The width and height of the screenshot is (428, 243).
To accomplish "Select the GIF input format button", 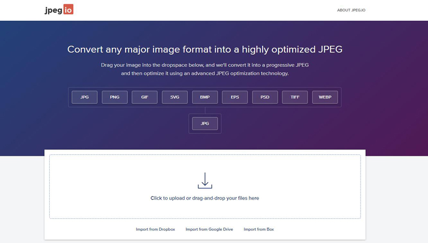I will [x=144, y=97].
